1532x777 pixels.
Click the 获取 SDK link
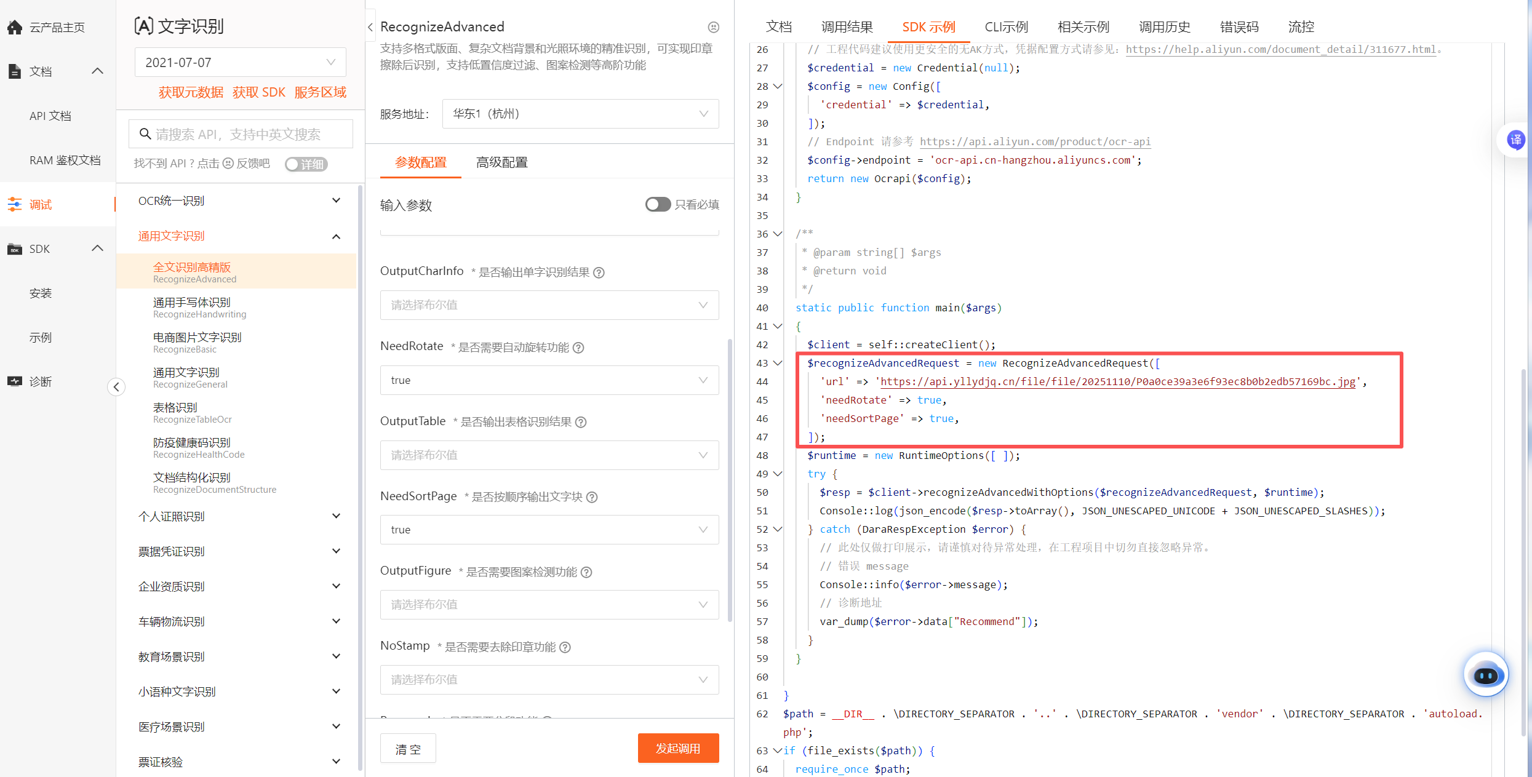click(x=258, y=92)
